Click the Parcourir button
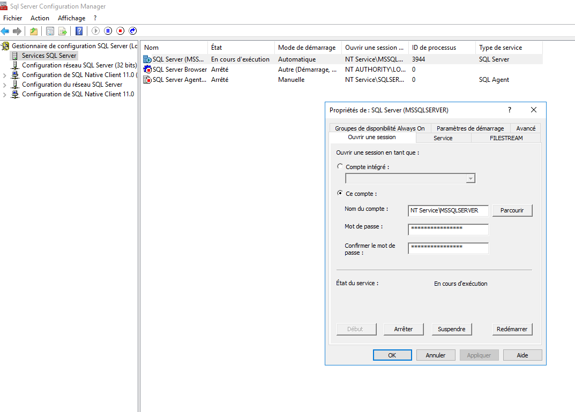The height and width of the screenshot is (412, 575). click(512, 210)
